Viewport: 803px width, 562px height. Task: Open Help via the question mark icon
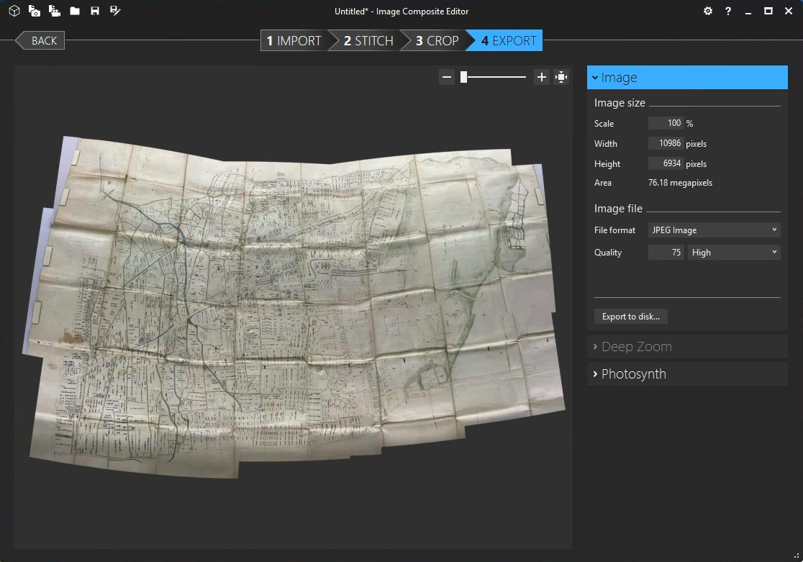(728, 11)
